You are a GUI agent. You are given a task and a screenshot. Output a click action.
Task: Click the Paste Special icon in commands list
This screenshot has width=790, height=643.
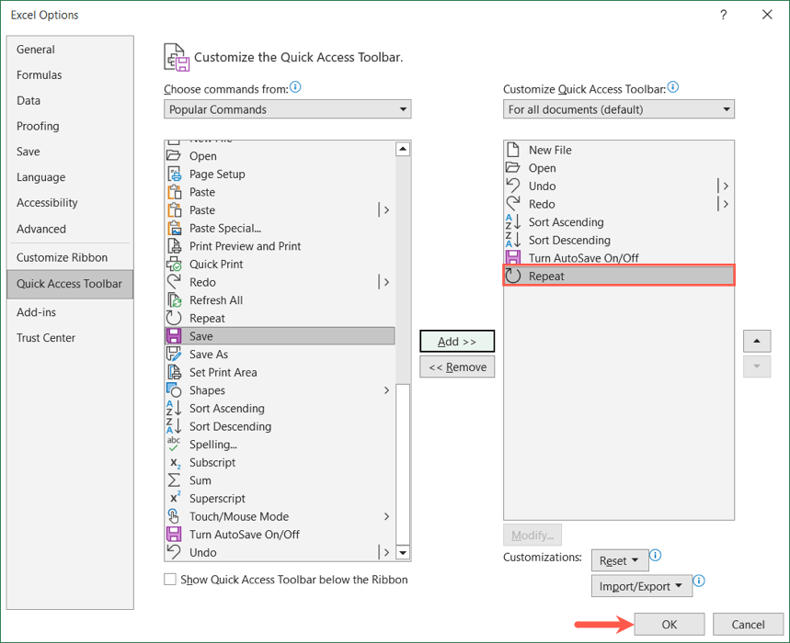(x=175, y=228)
